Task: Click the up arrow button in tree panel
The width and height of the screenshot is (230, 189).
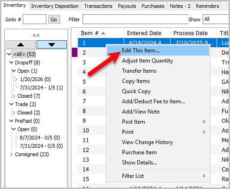Action: click(x=20, y=44)
